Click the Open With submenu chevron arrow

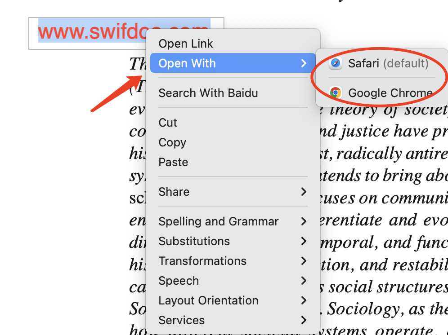305,63
